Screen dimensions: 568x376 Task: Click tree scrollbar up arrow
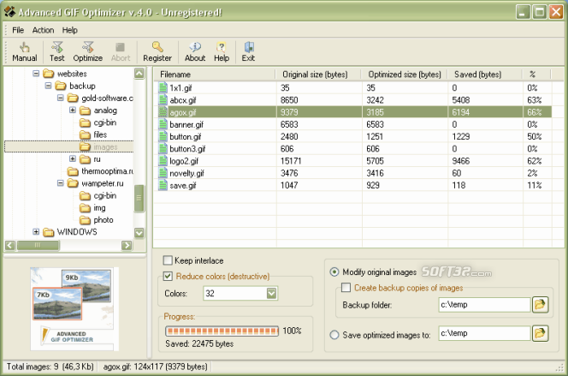tap(139, 74)
